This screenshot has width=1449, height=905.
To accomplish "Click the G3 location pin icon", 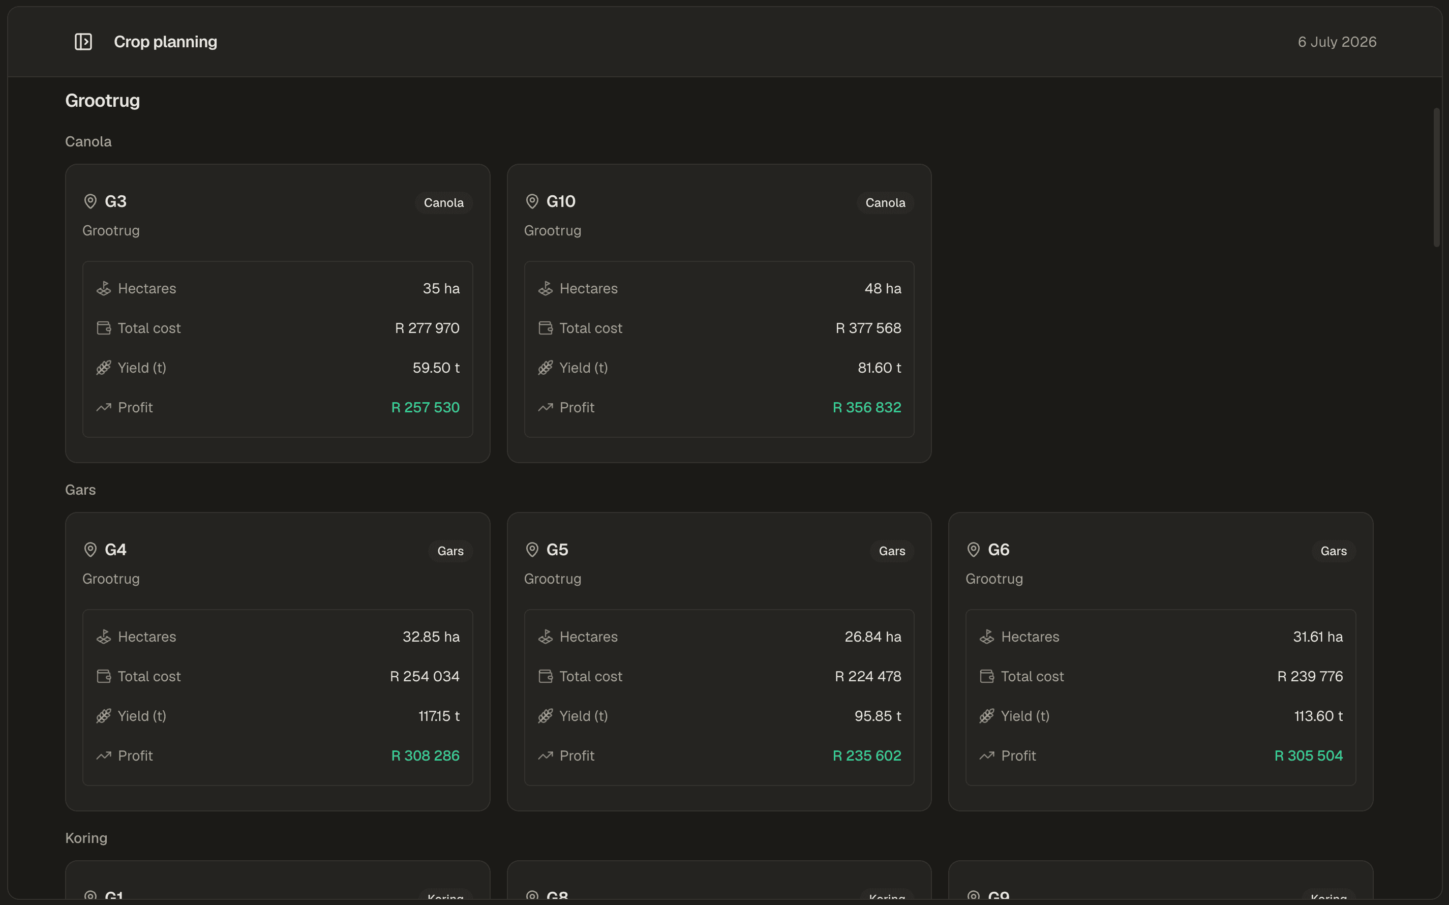I will 90,202.
